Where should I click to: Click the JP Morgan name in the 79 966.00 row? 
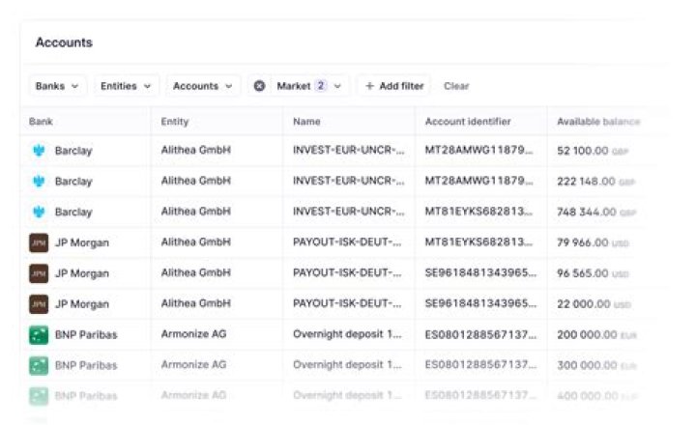click(81, 243)
